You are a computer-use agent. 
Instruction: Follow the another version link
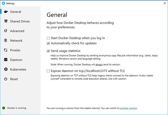129,108
